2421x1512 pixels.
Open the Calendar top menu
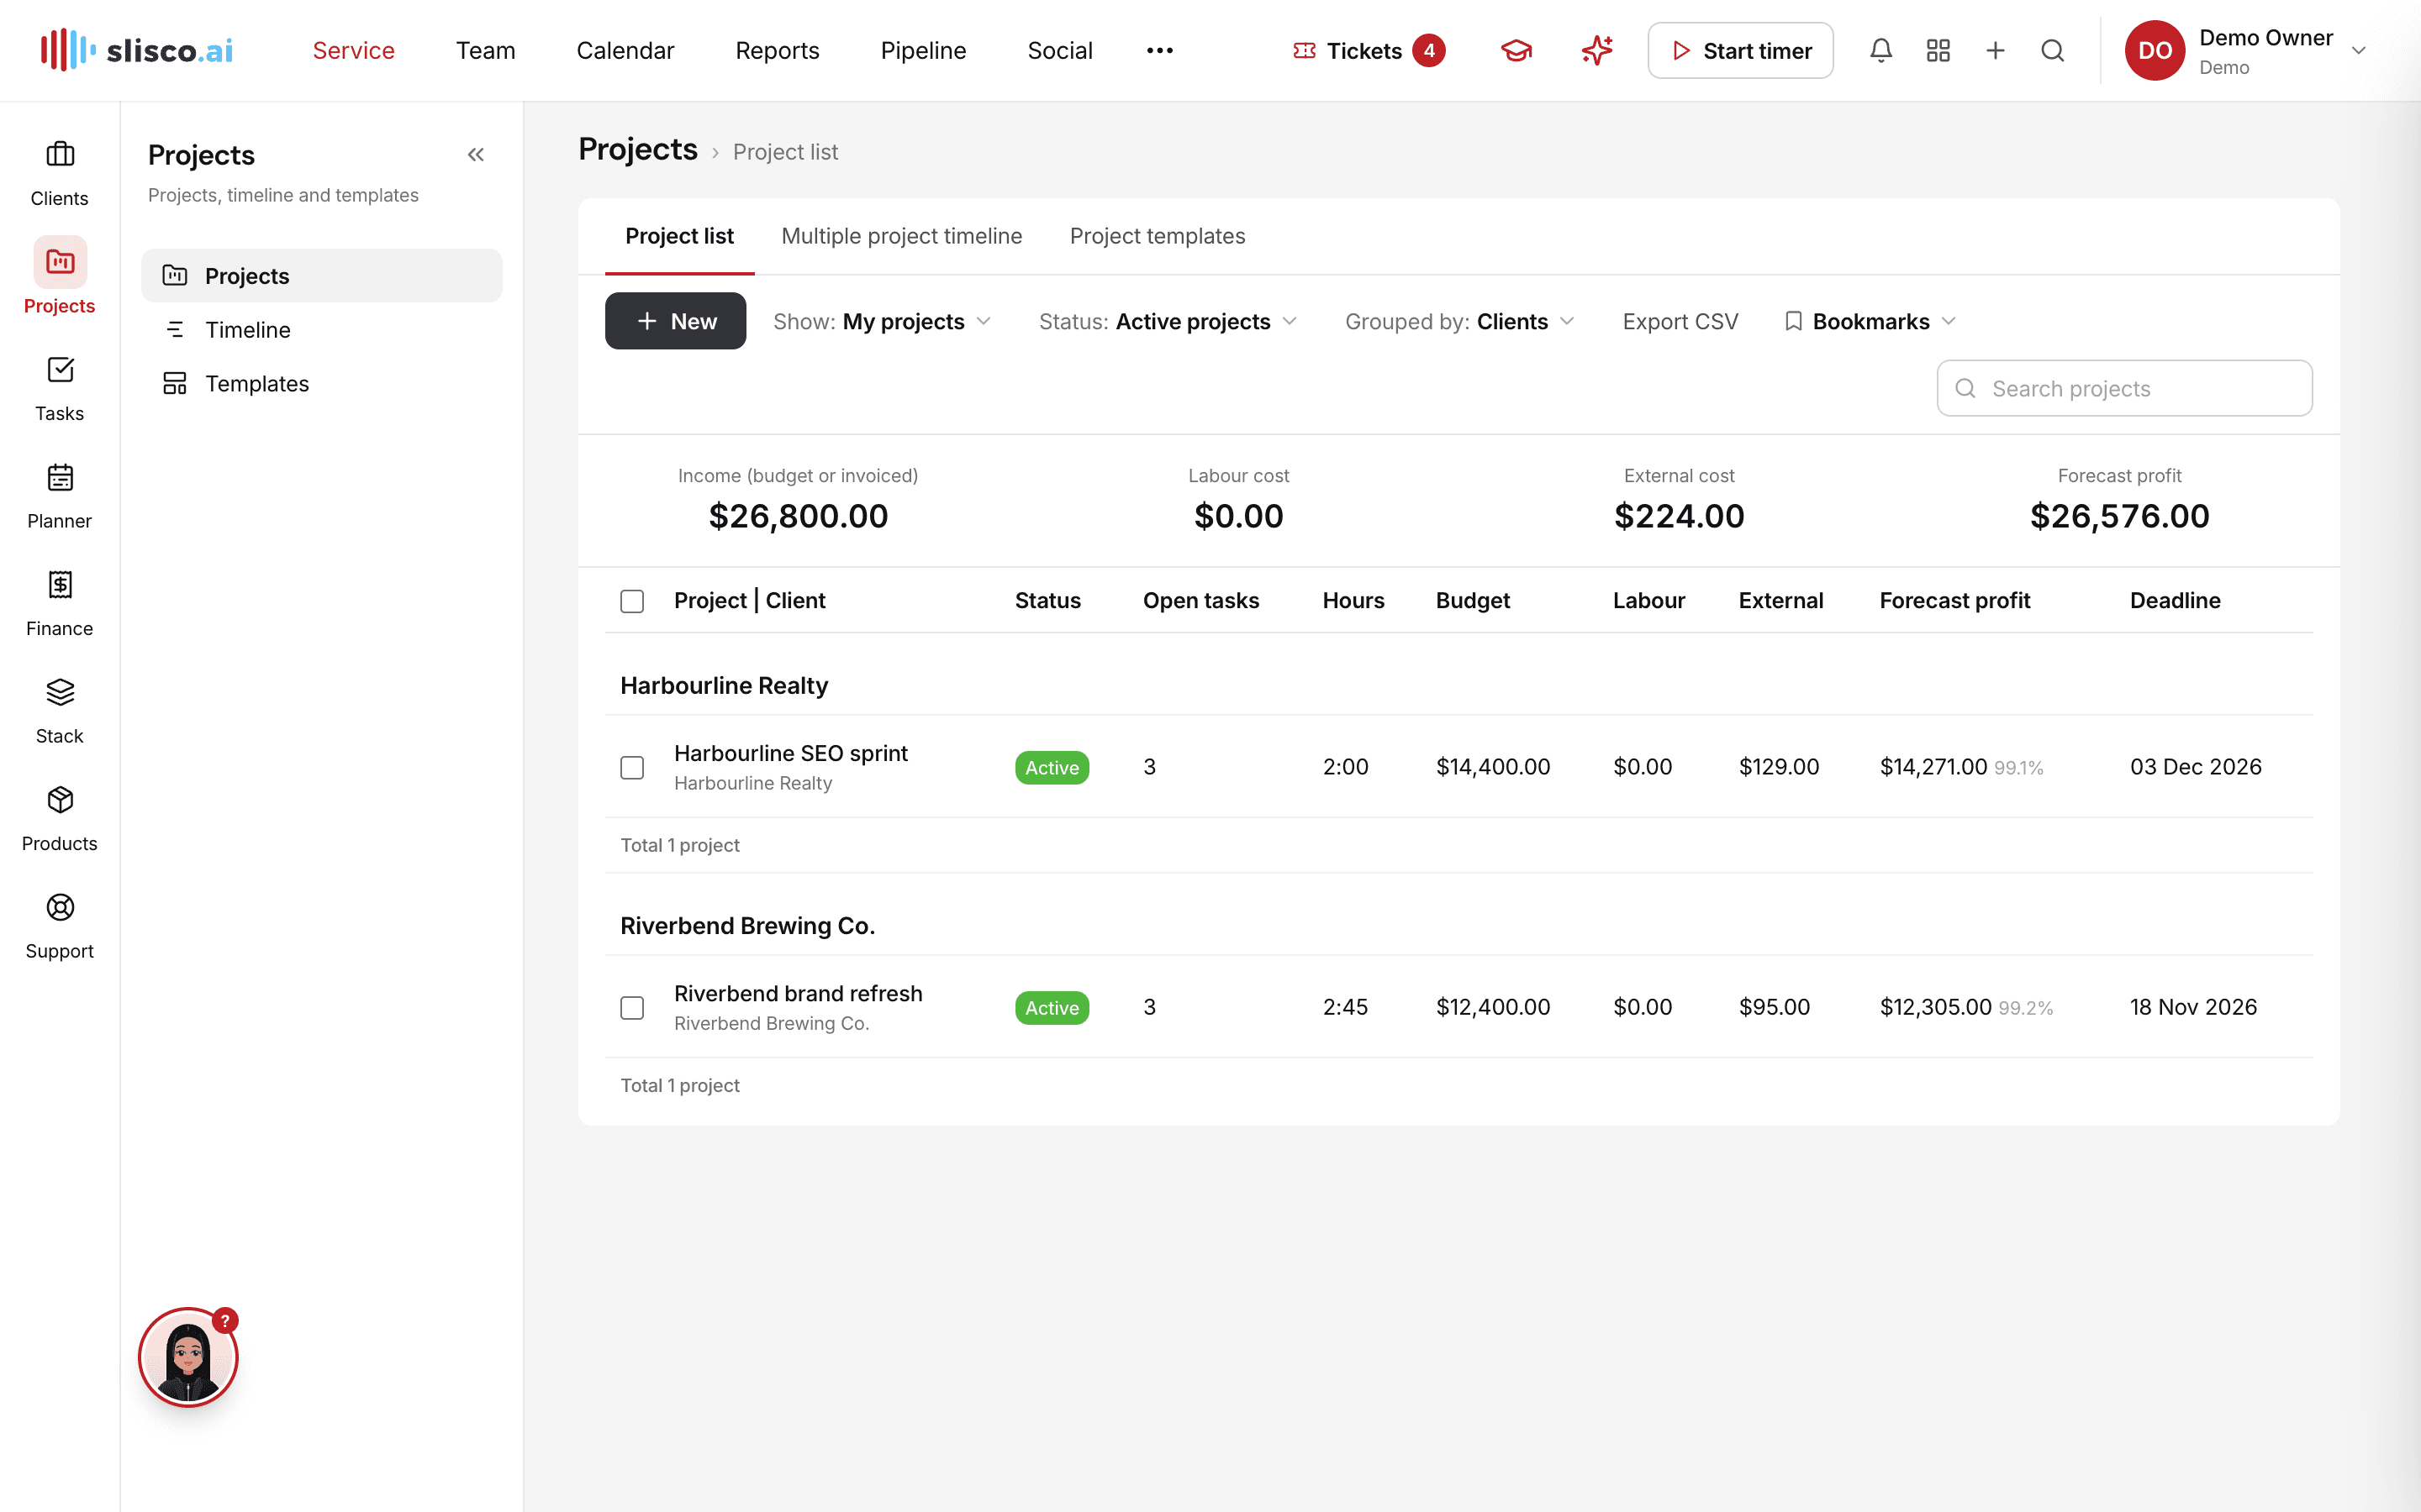[625, 50]
